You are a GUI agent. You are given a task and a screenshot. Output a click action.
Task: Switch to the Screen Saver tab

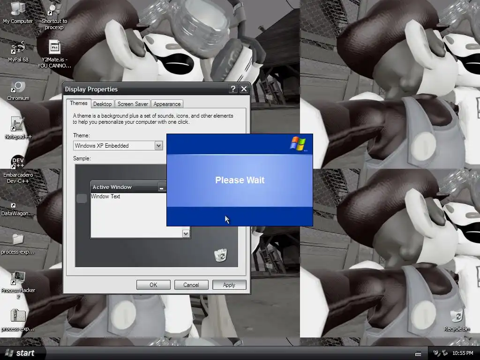point(133,104)
